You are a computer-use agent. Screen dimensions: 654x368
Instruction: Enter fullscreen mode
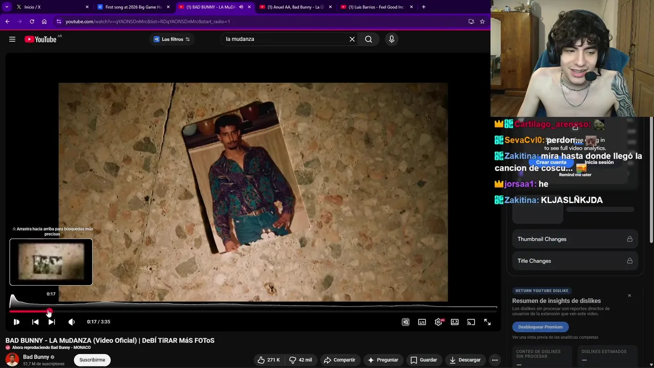[x=487, y=322]
